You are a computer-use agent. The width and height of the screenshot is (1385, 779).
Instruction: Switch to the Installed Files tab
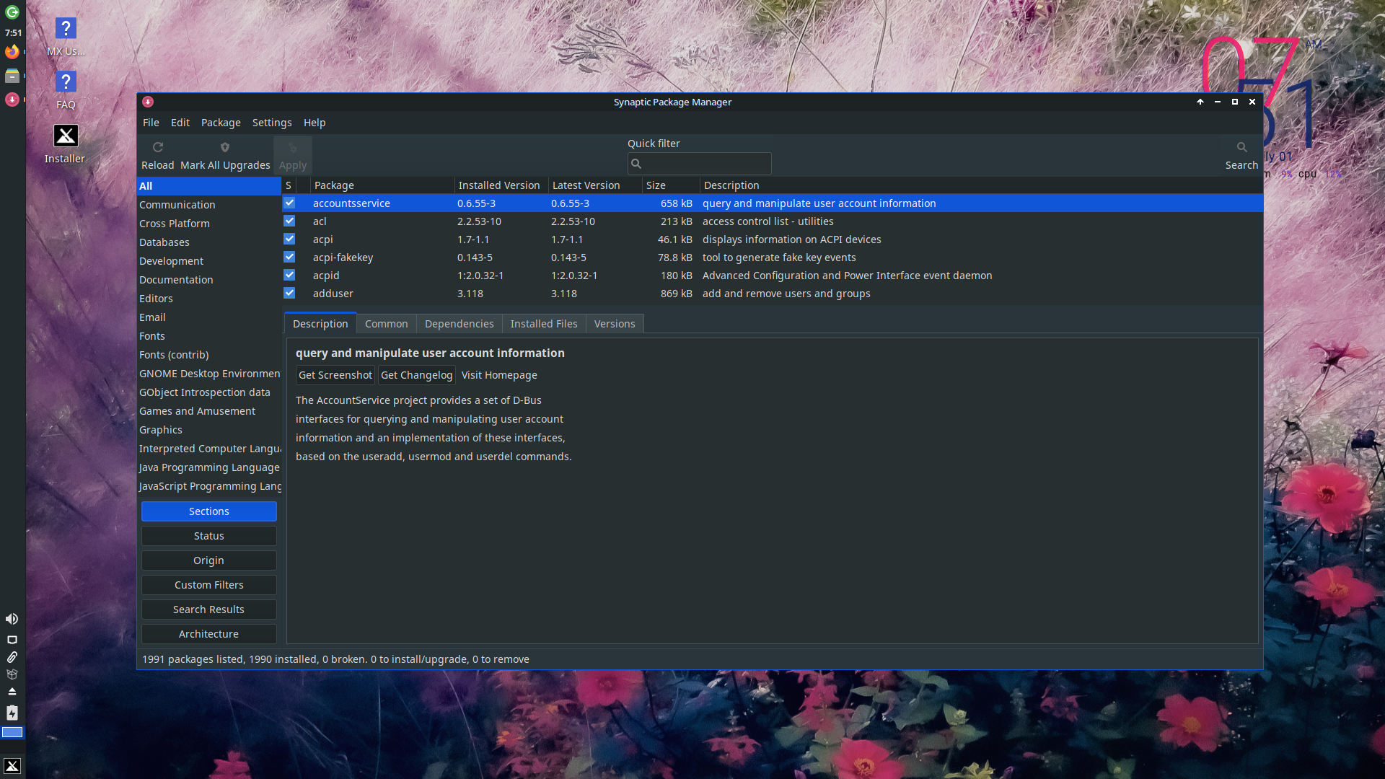pos(544,324)
